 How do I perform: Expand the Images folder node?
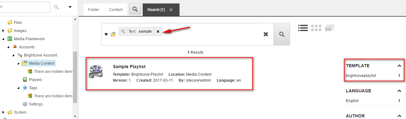pos(3,31)
